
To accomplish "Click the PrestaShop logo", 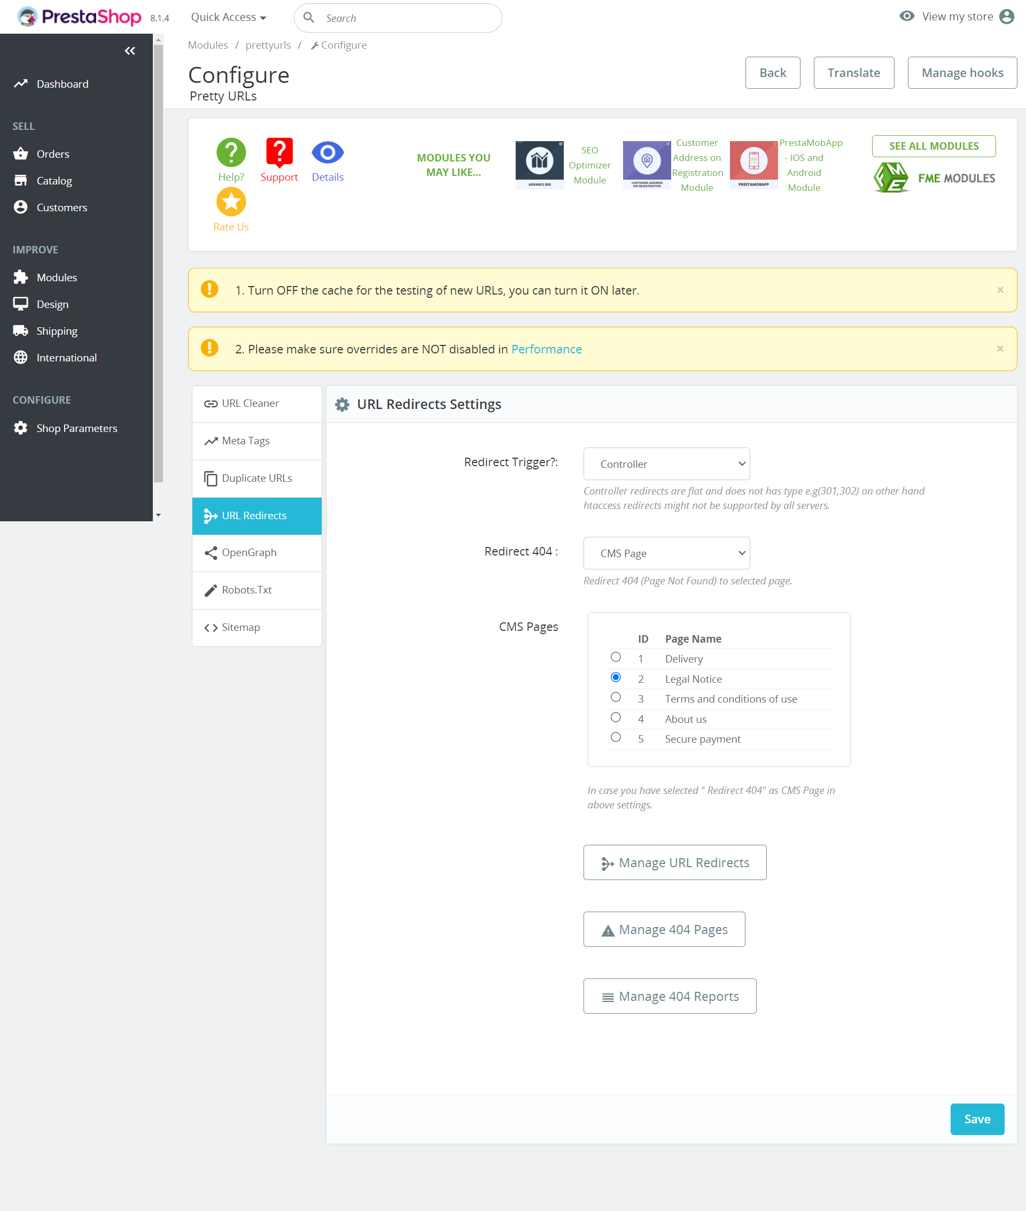I will 79,17.
